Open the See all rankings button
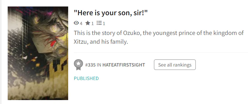 pos(175,65)
